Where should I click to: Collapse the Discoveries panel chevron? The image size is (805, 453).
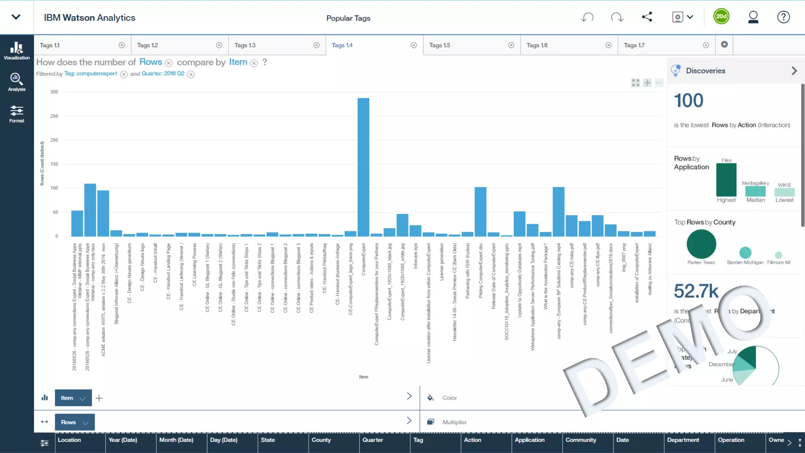[794, 71]
